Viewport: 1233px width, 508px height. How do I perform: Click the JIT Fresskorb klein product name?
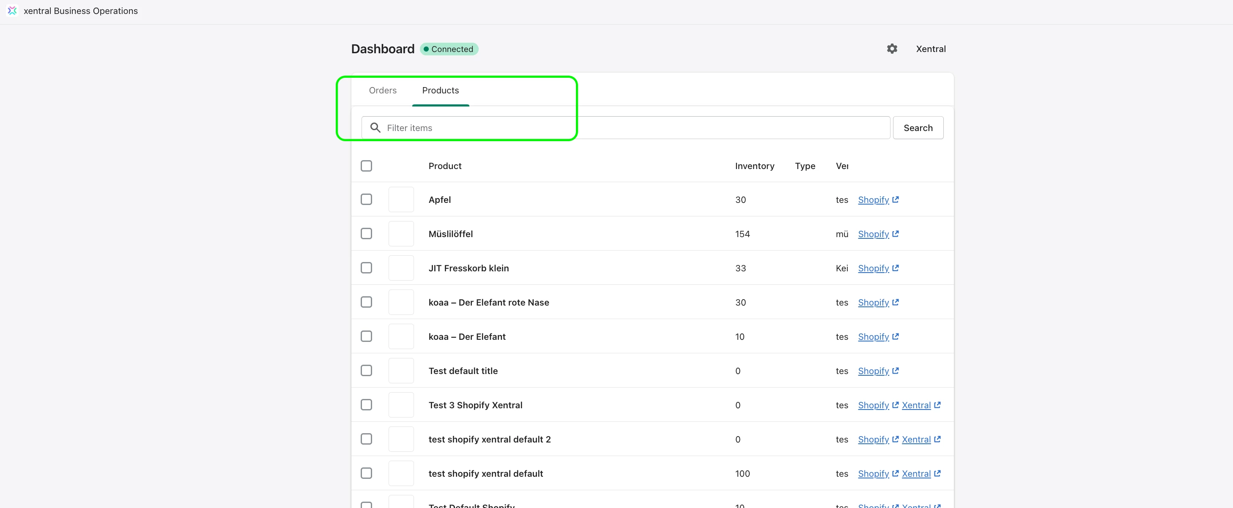(x=469, y=268)
